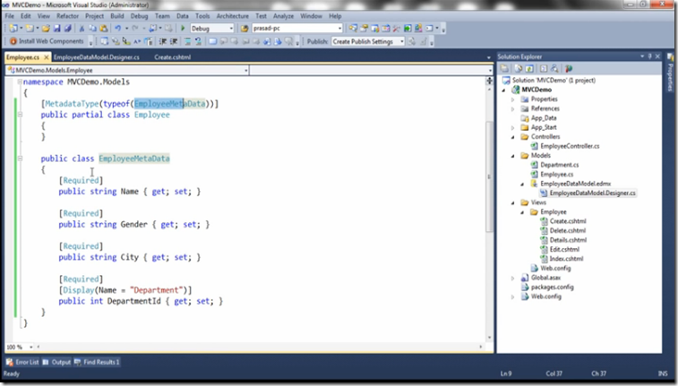The height and width of the screenshot is (386, 678).
Task: Click the editor vertical scrollbar thumb
Action: tap(489, 176)
